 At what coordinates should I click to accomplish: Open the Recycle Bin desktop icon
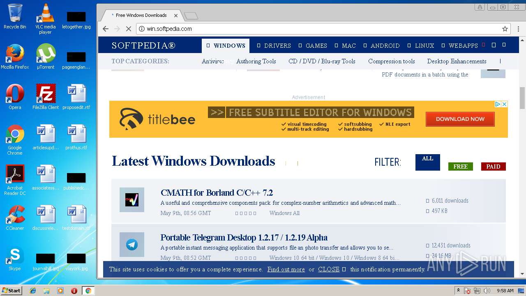[15, 16]
